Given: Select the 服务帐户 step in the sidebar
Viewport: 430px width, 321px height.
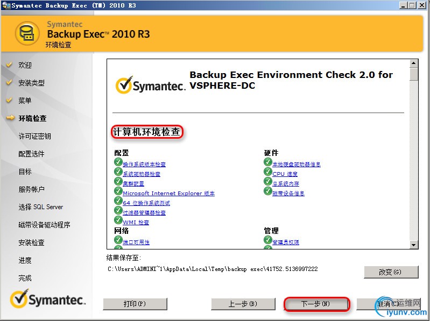Looking at the screenshot, I should [31, 189].
